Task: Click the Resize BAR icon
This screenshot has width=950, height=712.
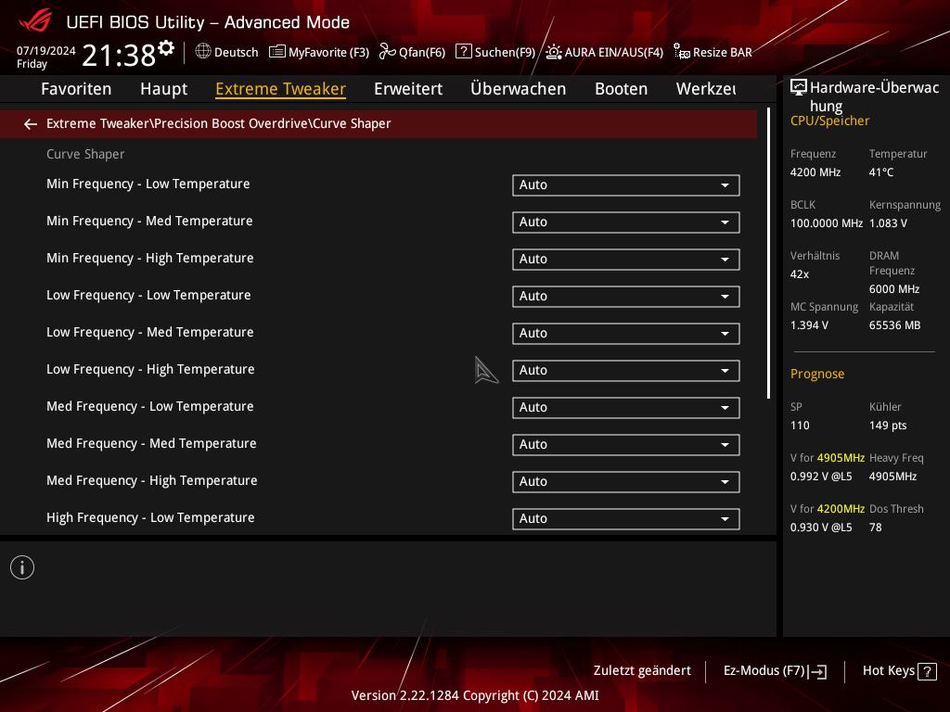Action: click(x=682, y=52)
